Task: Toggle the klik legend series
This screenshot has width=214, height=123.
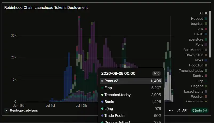Action: 202,29
